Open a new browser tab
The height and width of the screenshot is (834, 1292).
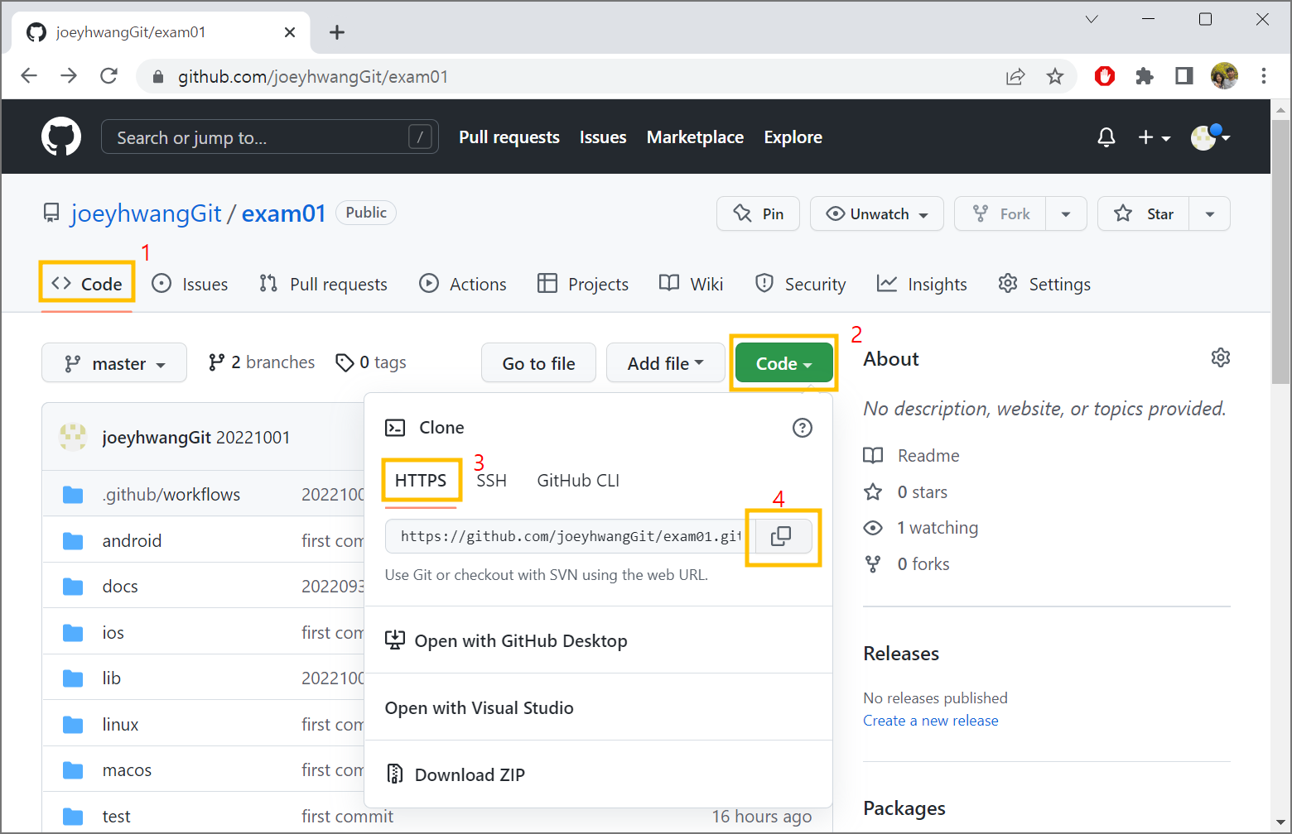pos(336,32)
